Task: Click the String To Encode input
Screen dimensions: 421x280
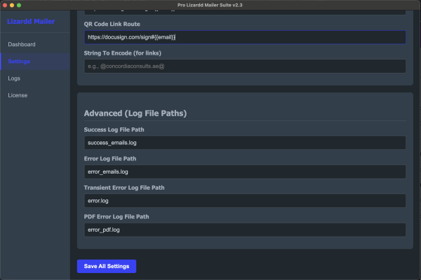Action: [x=241, y=66]
